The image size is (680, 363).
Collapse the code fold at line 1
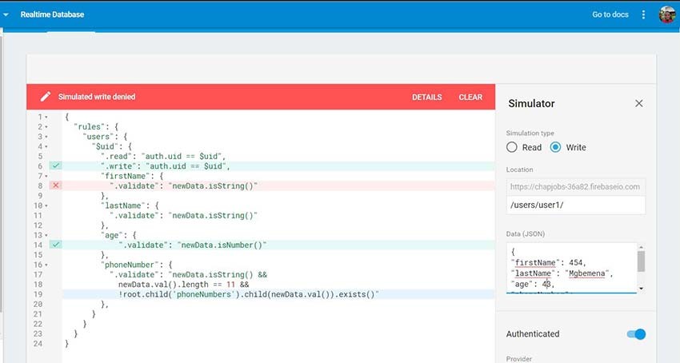[46, 117]
